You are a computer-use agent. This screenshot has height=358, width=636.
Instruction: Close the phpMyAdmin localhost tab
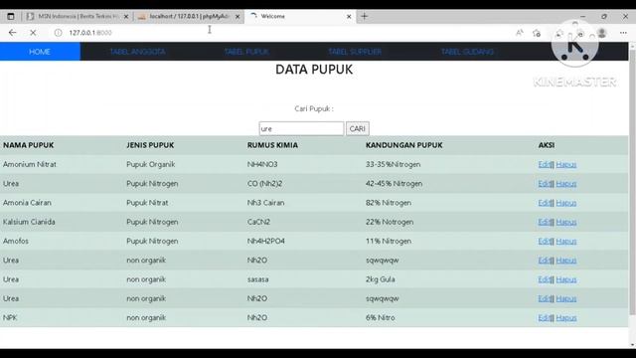coord(238,17)
